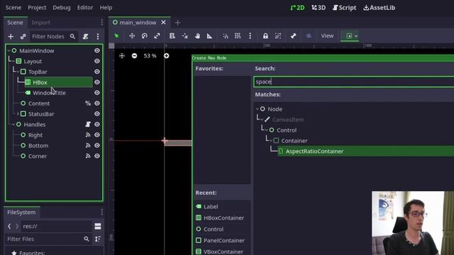The height and width of the screenshot is (255, 454).
Task: Zoom out with minus button
Action: pos(134,56)
